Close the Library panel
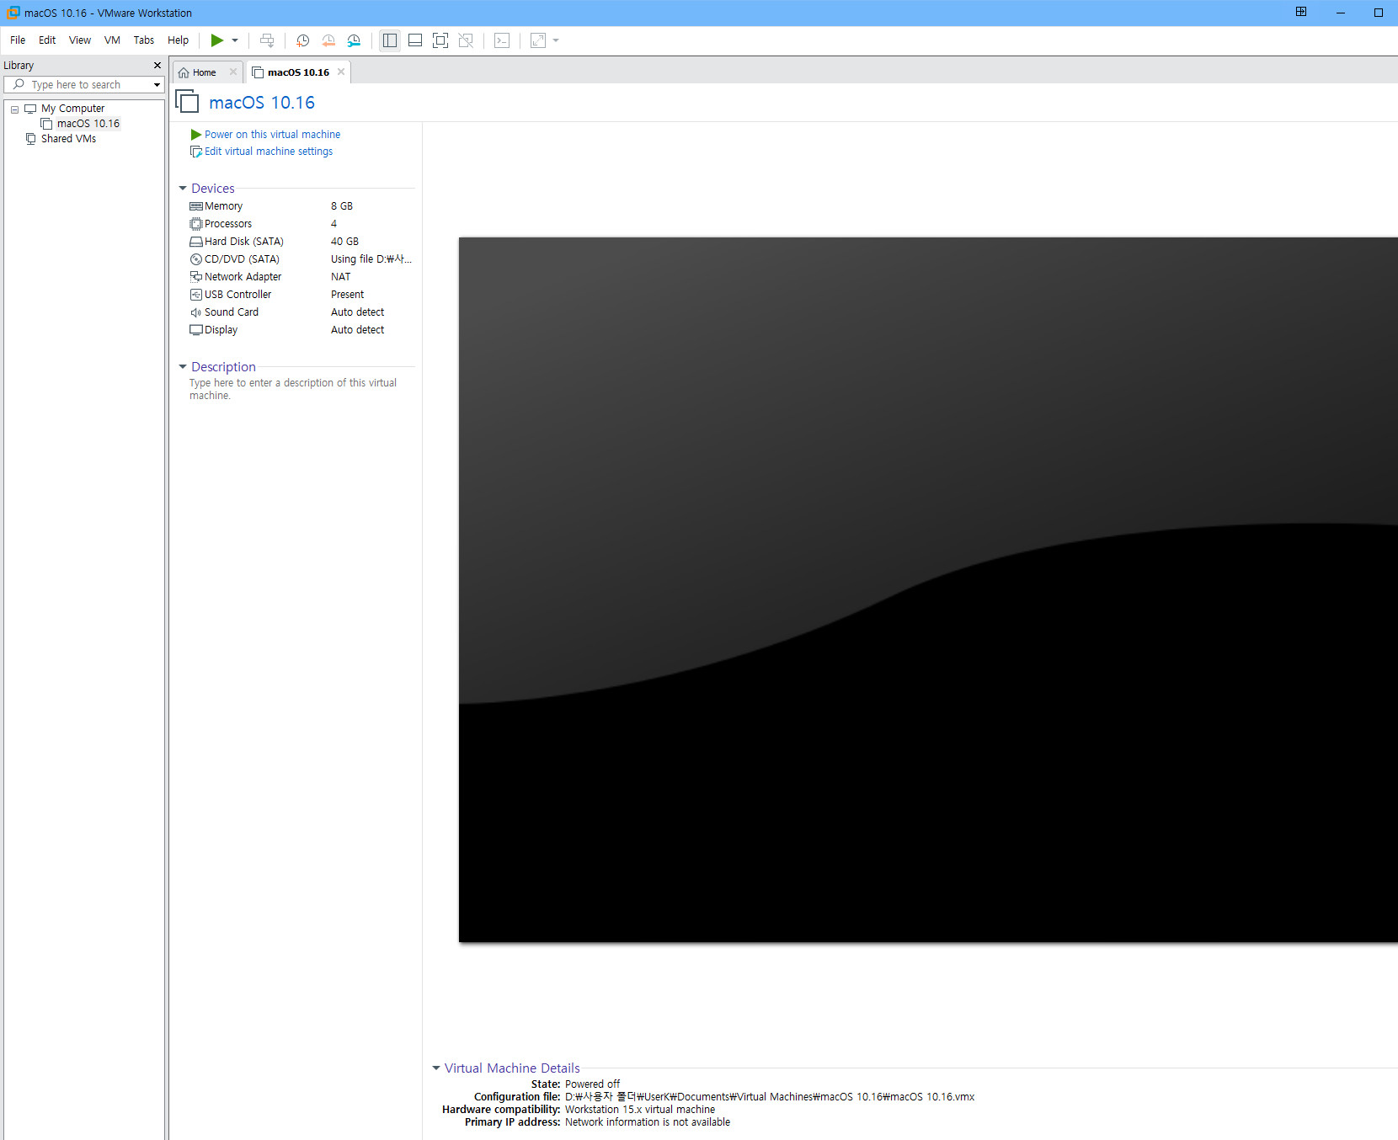1398x1140 pixels. click(157, 66)
